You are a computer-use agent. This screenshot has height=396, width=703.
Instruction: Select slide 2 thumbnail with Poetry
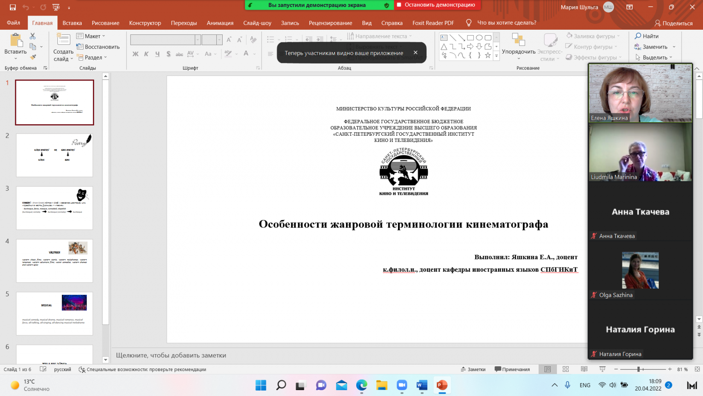[54, 155]
